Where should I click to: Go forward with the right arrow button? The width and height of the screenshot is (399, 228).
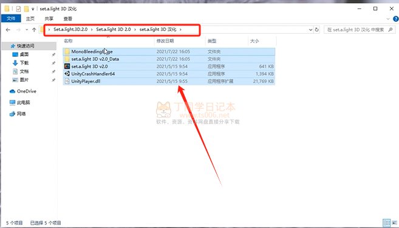tap(18, 30)
